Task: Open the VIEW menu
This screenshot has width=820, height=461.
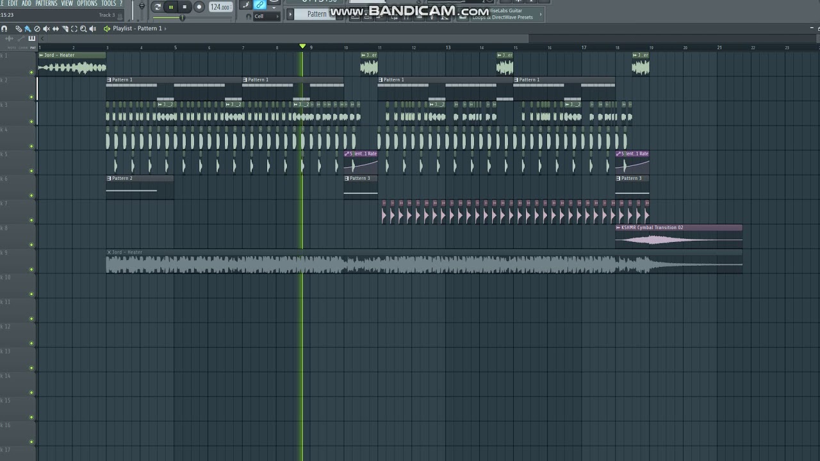Action: pos(67,4)
